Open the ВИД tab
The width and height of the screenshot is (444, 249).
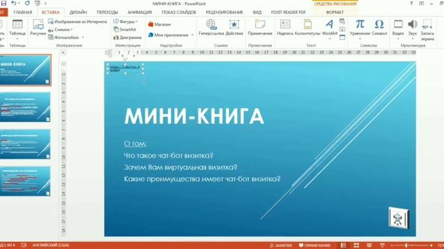pos(257,12)
